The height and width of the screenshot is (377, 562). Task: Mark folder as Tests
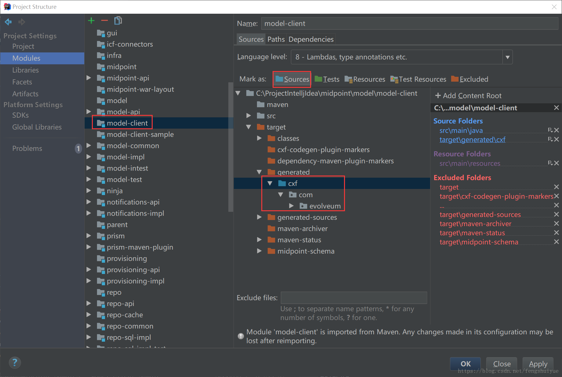[327, 79]
